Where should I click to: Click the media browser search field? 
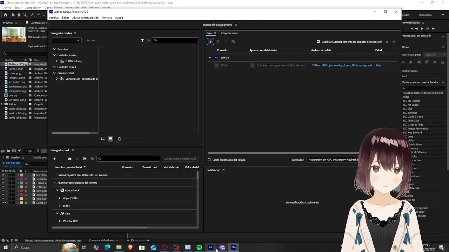pyautogui.click(x=175, y=40)
